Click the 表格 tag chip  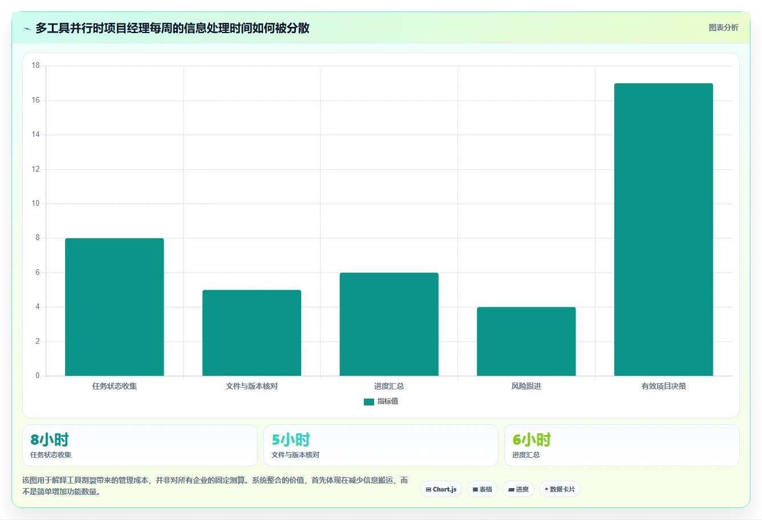pos(482,489)
